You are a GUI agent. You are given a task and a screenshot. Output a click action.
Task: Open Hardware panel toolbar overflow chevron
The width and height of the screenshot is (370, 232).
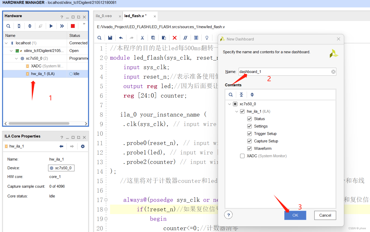(x=84, y=24)
